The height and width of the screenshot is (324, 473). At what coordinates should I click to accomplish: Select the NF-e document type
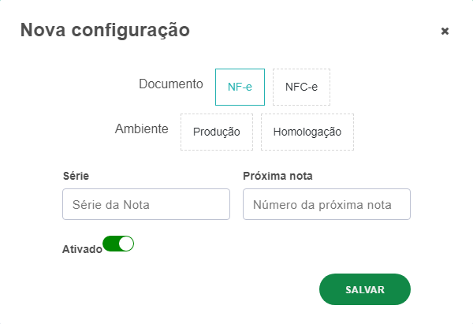[240, 87]
